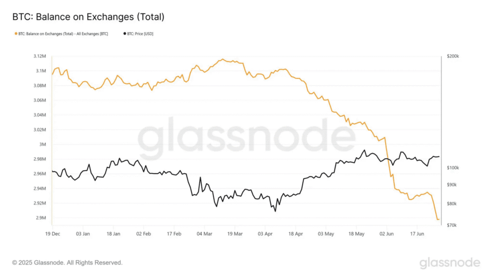Click the 04 Mar date label
493x277 pixels.
tap(204, 233)
